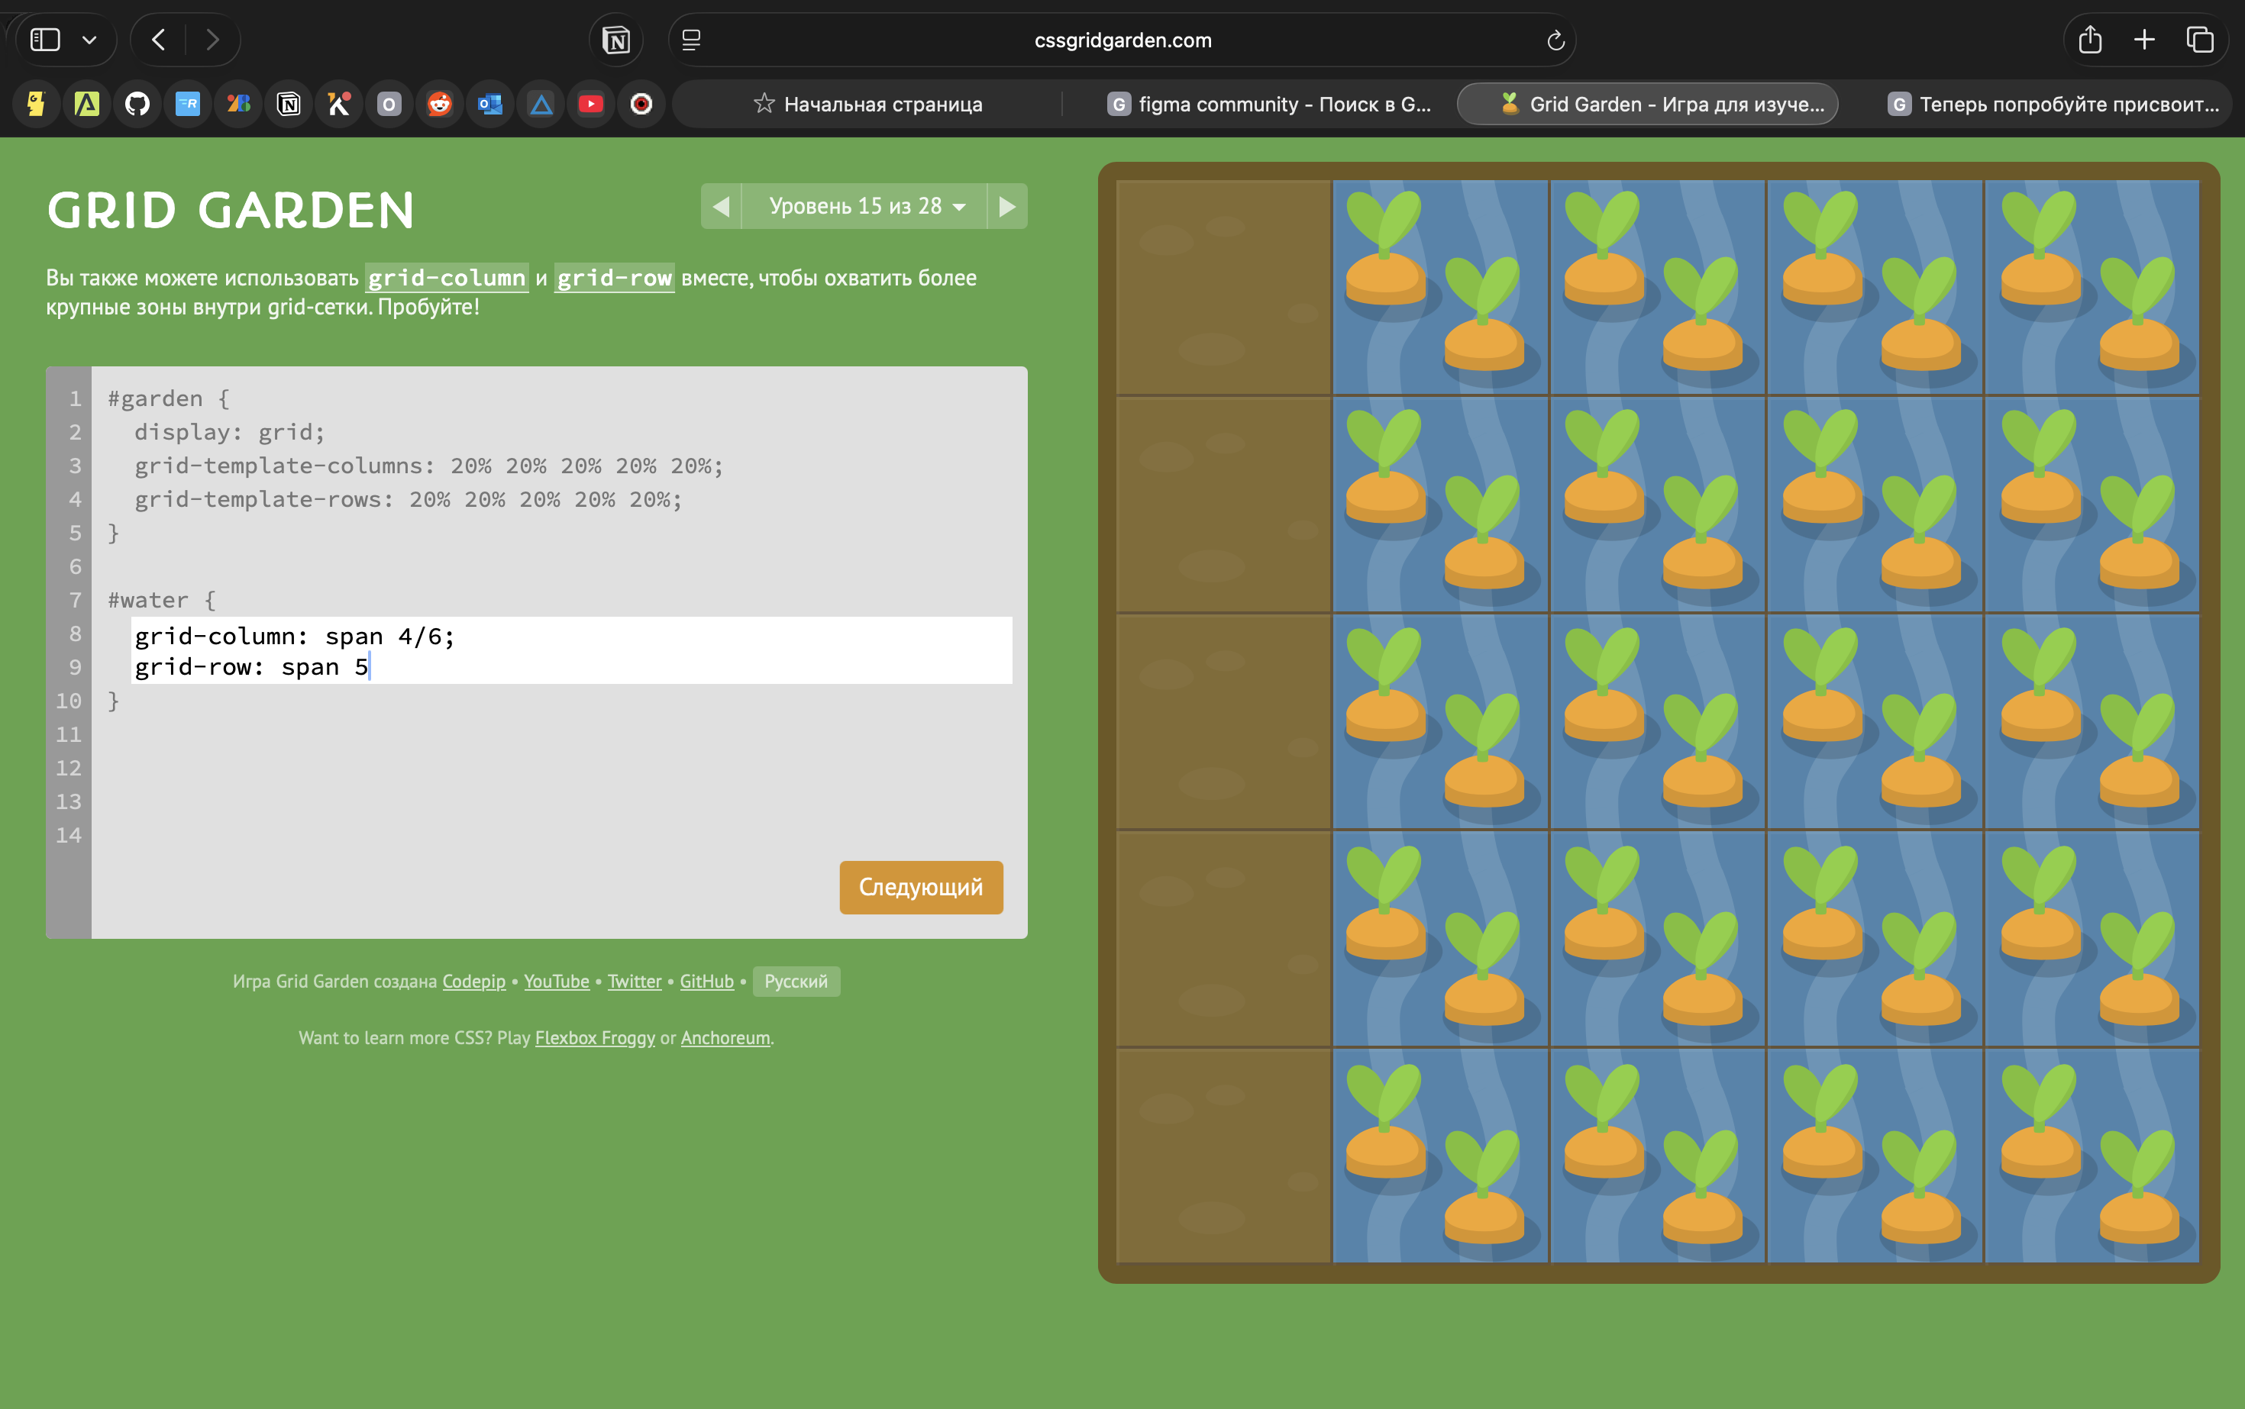Toggle the Safari sidebar
The width and height of the screenshot is (2245, 1409).
[x=45, y=40]
